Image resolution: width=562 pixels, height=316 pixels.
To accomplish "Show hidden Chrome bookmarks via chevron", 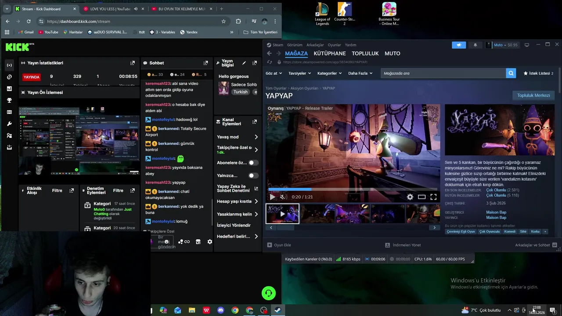I will coord(232,32).
